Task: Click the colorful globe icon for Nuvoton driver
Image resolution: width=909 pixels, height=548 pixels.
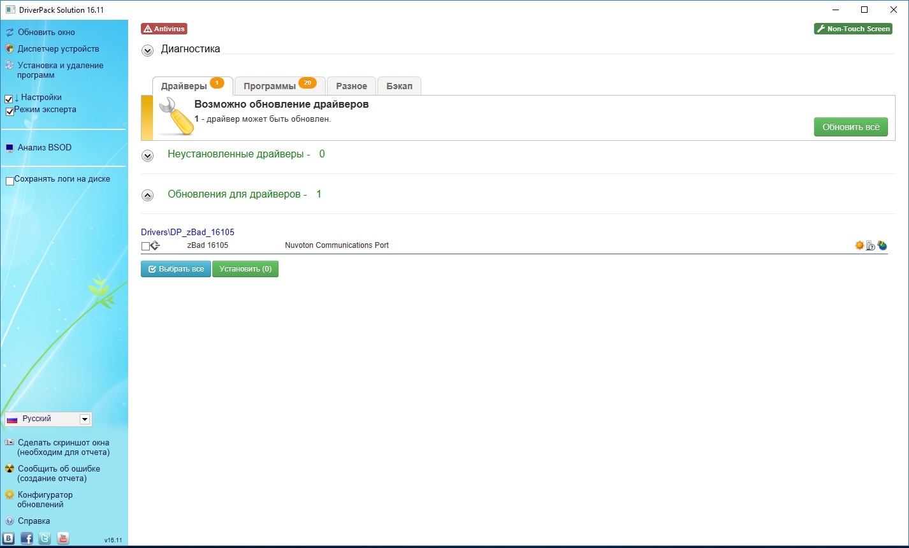Action: pyautogui.click(x=882, y=245)
